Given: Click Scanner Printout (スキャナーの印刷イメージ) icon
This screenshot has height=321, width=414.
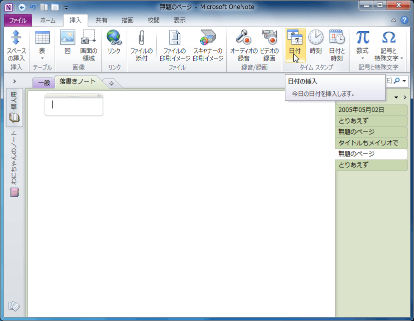Looking at the screenshot, I should point(208,46).
